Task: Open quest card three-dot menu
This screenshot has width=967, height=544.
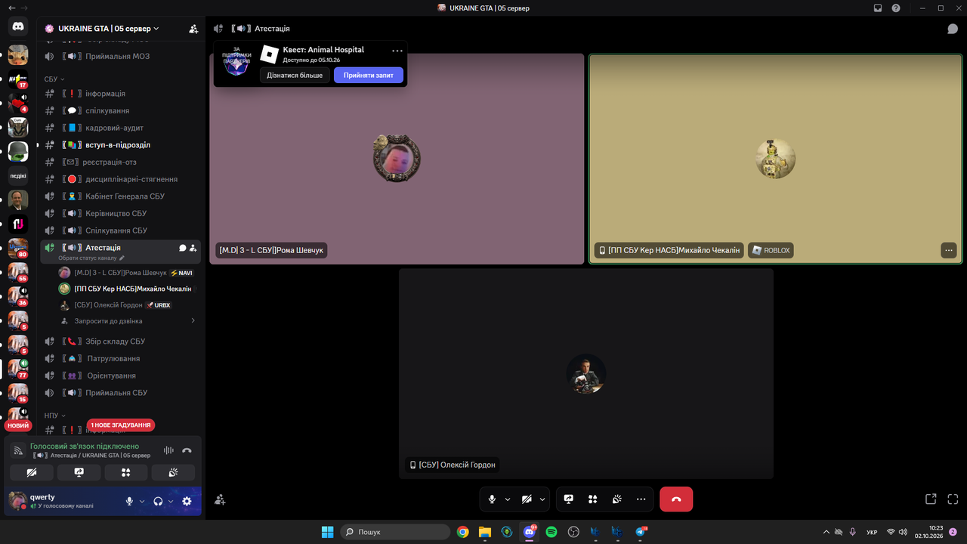Action: (x=397, y=51)
